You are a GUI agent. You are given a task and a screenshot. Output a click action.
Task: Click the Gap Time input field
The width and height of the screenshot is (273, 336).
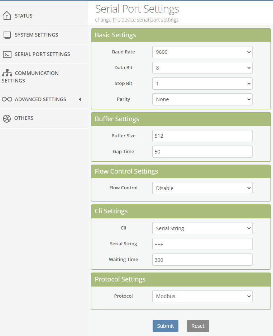(x=202, y=152)
